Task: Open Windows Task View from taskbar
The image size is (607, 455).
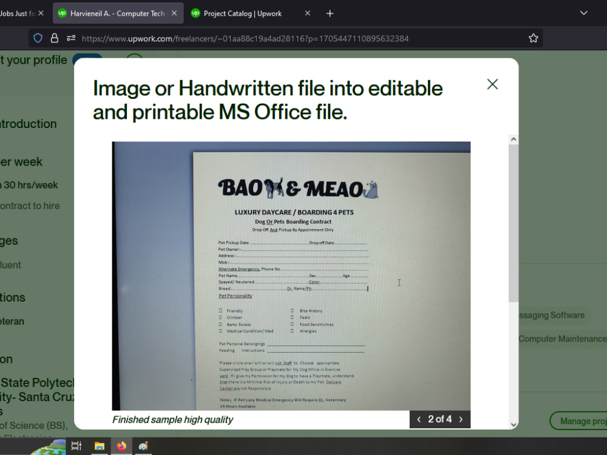Action: tap(76, 446)
